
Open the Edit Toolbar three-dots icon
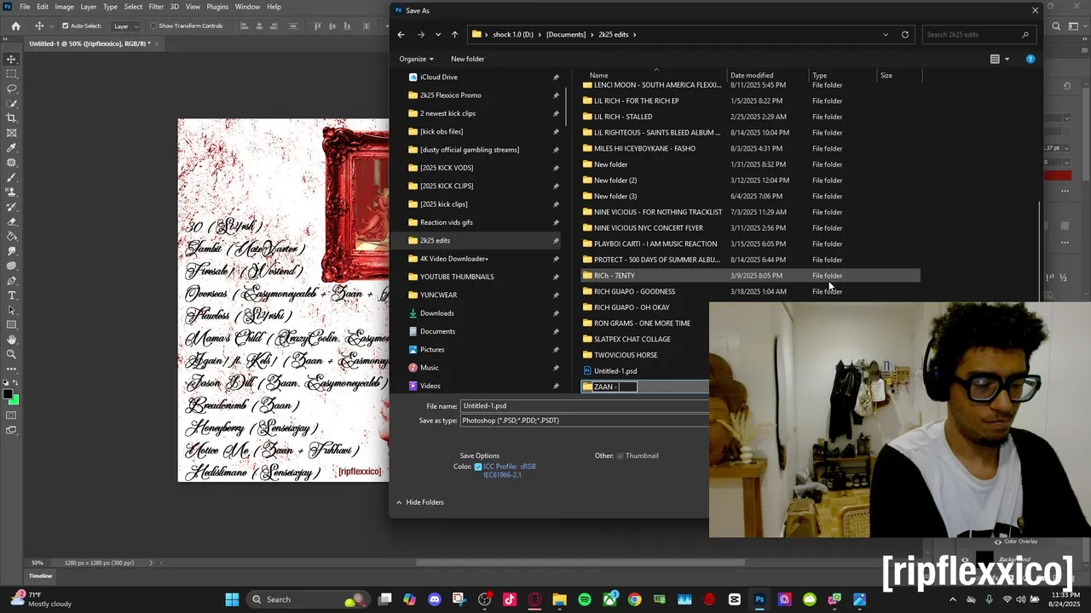tap(12, 369)
